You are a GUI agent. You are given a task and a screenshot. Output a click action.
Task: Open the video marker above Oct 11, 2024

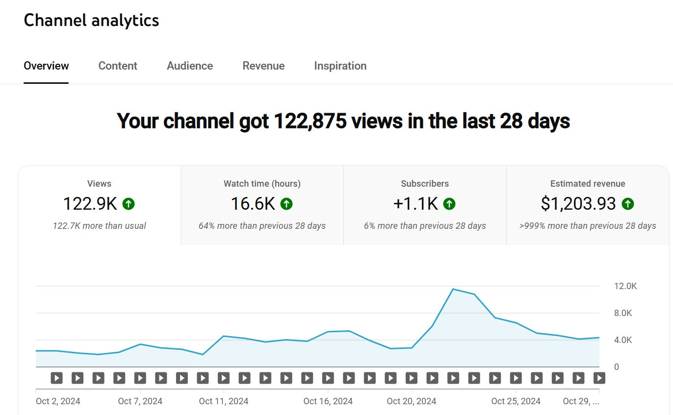click(x=224, y=378)
